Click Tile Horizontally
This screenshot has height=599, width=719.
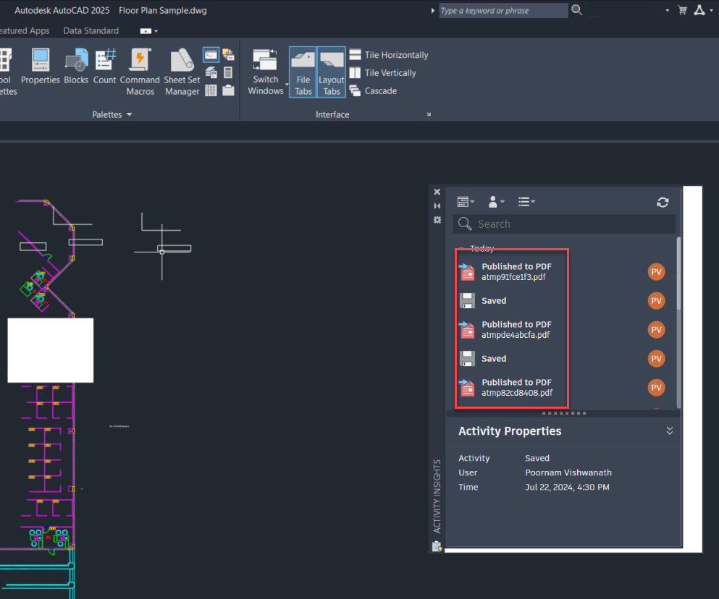click(x=389, y=54)
